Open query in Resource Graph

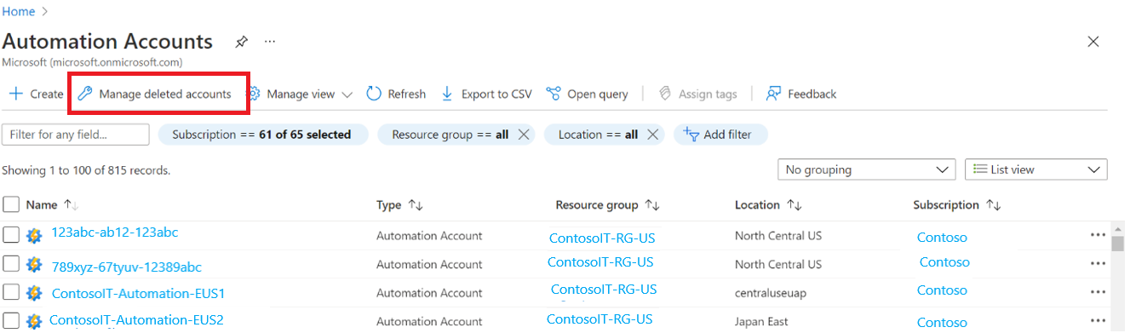(588, 94)
